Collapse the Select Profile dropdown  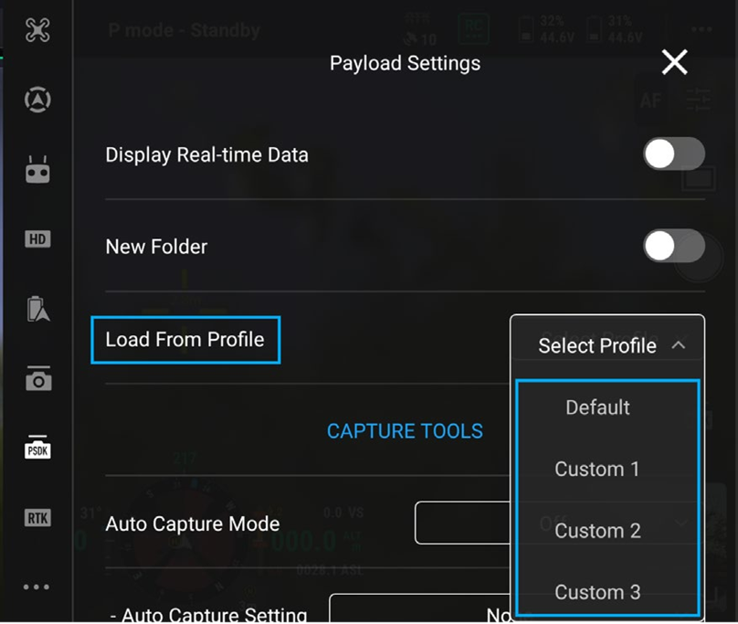coord(607,345)
